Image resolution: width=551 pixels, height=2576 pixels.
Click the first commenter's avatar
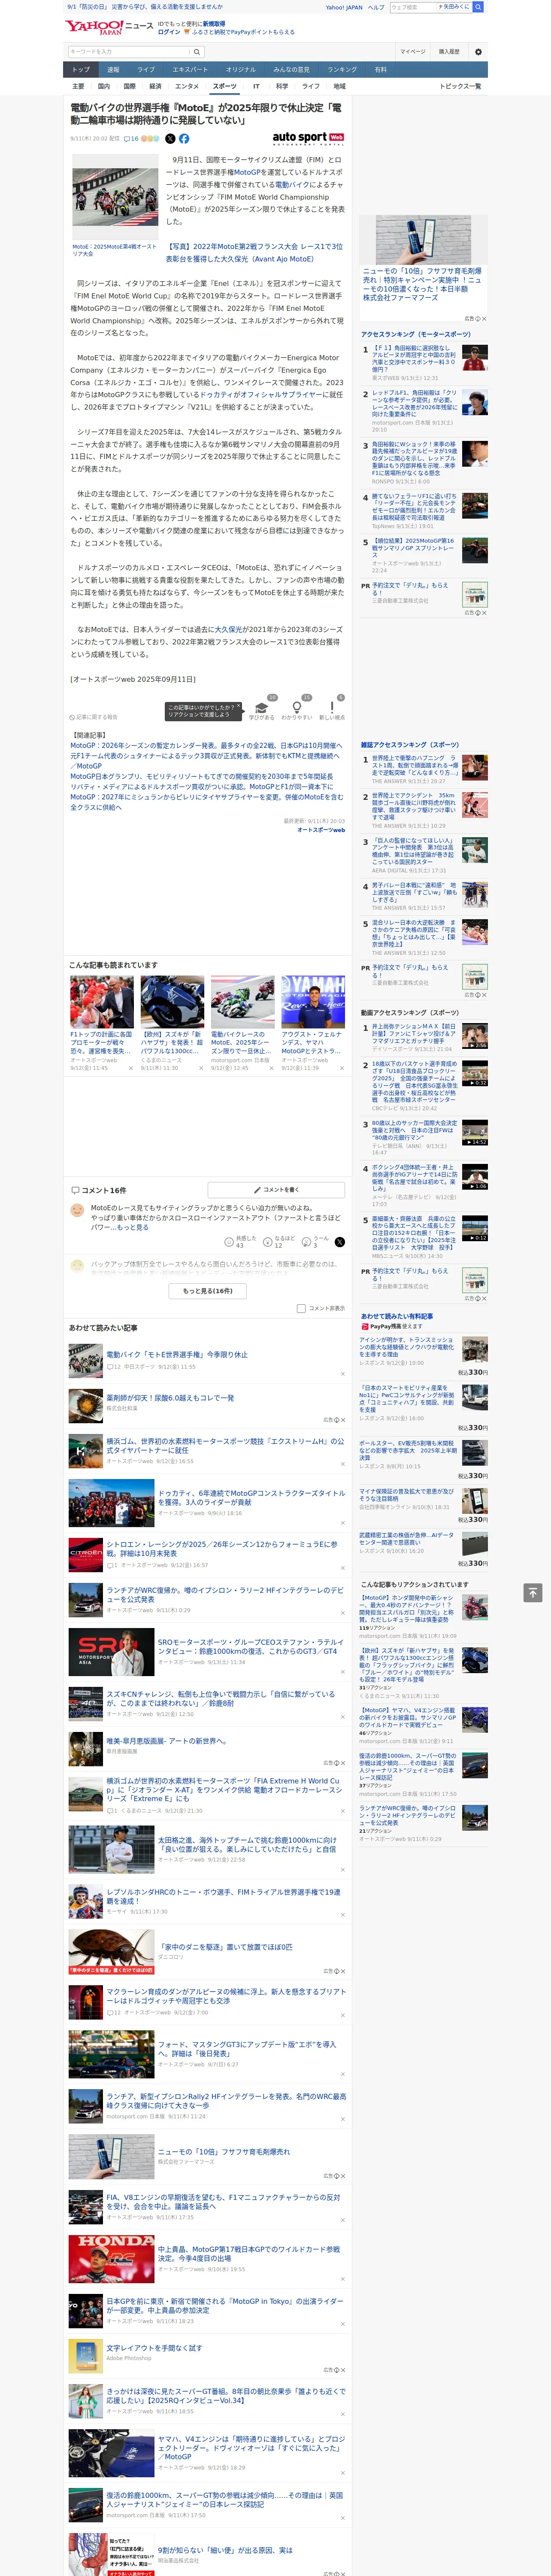click(x=77, y=1210)
